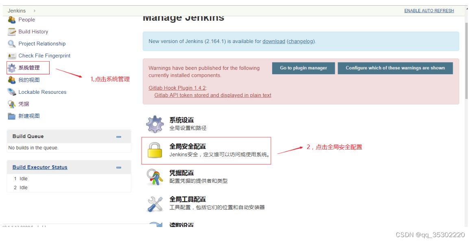Click the Lockable Resources icon
Screen dimensions: 471x242
tap(12, 92)
